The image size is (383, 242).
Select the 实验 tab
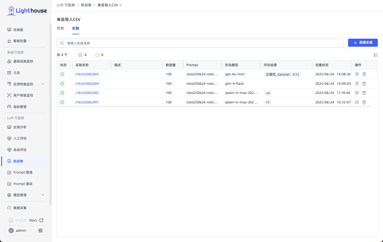point(76,28)
